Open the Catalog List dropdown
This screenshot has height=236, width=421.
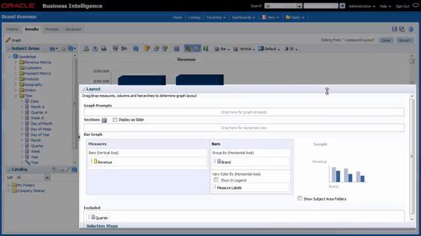47,177
